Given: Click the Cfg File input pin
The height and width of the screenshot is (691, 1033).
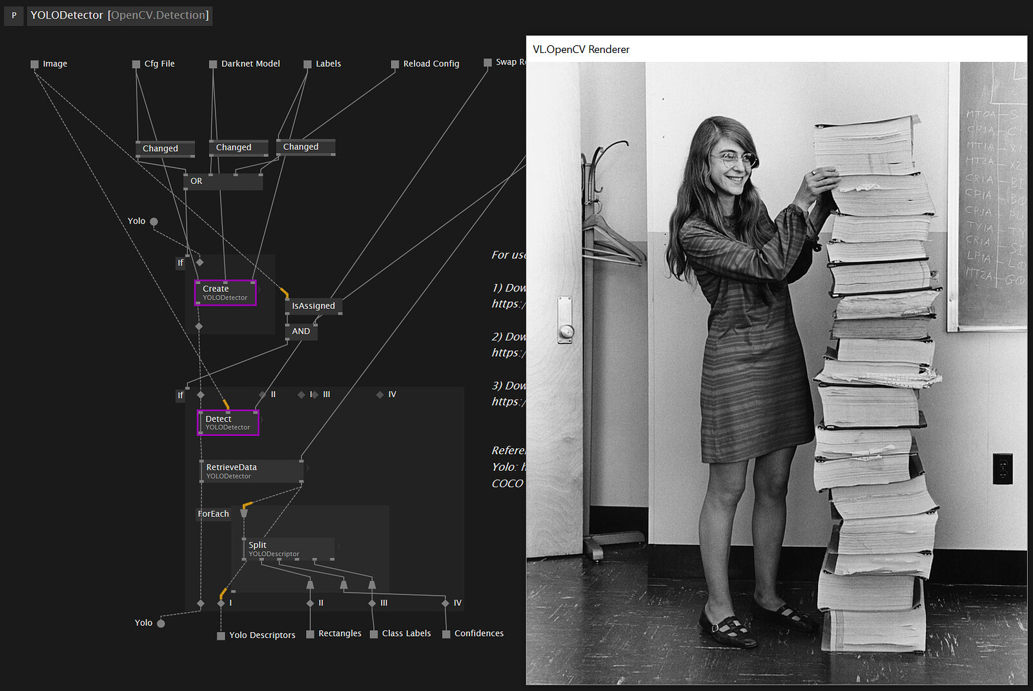Looking at the screenshot, I should (136, 64).
